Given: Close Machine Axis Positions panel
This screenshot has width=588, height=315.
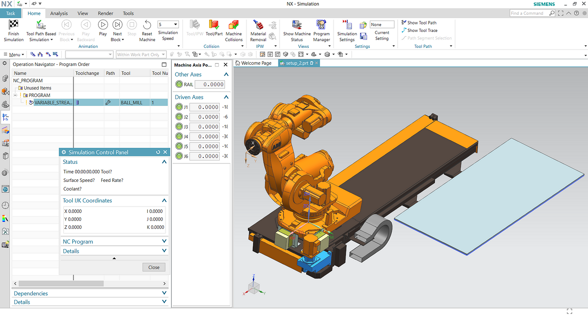Looking at the screenshot, I should click(226, 65).
